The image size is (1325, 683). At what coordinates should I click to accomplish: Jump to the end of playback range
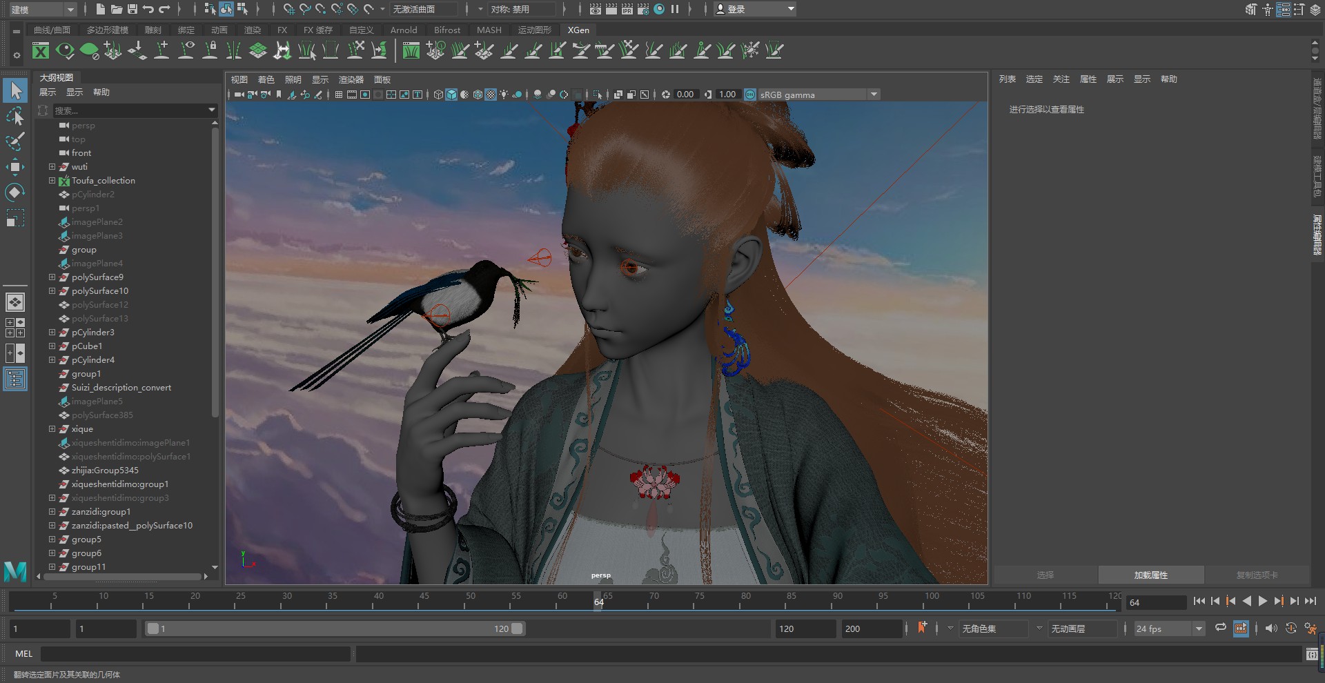click(1311, 602)
